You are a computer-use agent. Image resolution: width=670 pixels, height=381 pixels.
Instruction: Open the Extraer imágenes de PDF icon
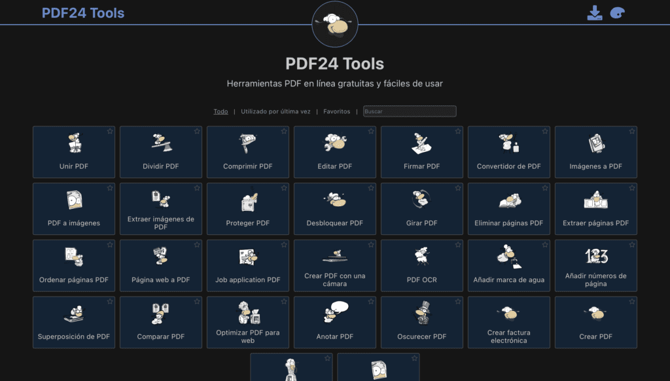(x=161, y=199)
